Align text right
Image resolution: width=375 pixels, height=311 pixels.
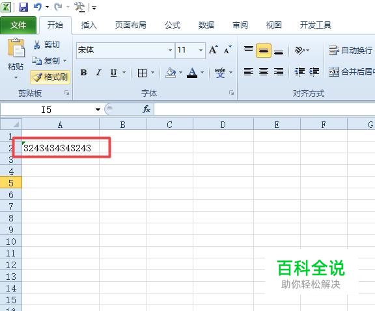pos(279,72)
